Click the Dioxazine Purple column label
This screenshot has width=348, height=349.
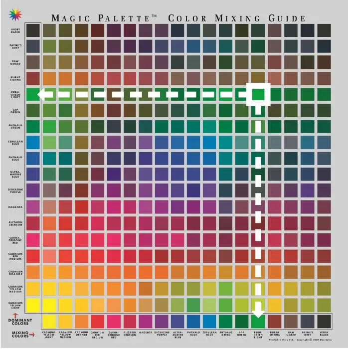click(162, 333)
